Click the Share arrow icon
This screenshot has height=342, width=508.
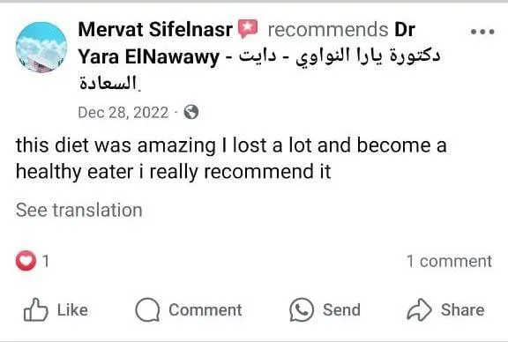pyautogui.click(x=419, y=309)
